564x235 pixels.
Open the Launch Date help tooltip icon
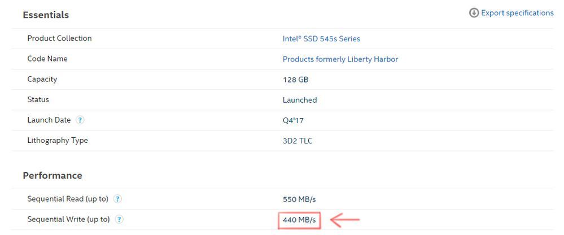click(x=80, y=120)
